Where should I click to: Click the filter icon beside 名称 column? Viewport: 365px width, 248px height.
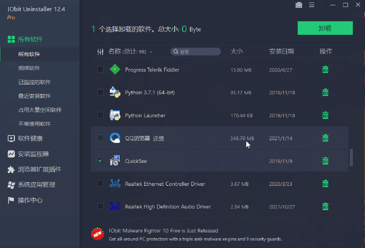(x=100, y=51)
